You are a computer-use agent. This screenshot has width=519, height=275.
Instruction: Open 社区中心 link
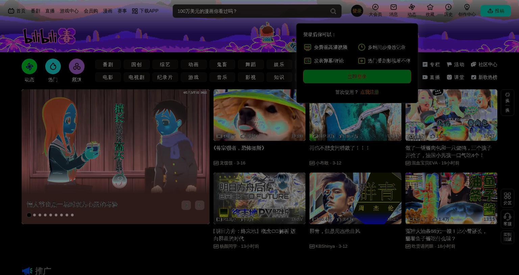(x=484, y=64)
